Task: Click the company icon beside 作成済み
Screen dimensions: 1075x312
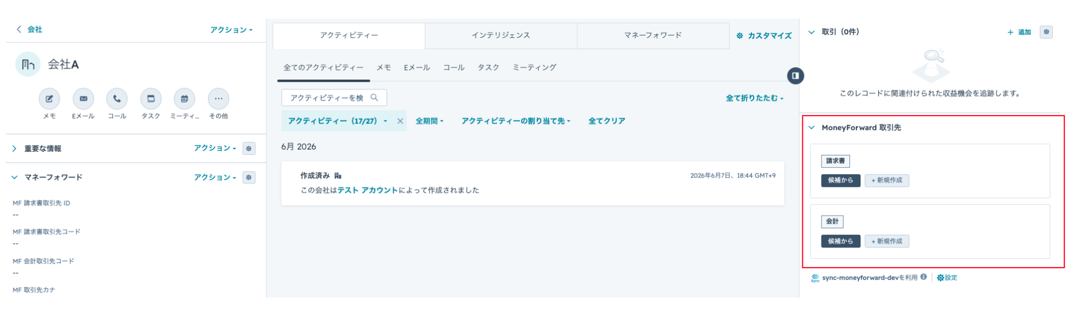Action: pos(338,175)
